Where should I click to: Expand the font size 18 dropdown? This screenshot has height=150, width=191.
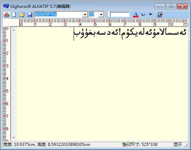101,15
